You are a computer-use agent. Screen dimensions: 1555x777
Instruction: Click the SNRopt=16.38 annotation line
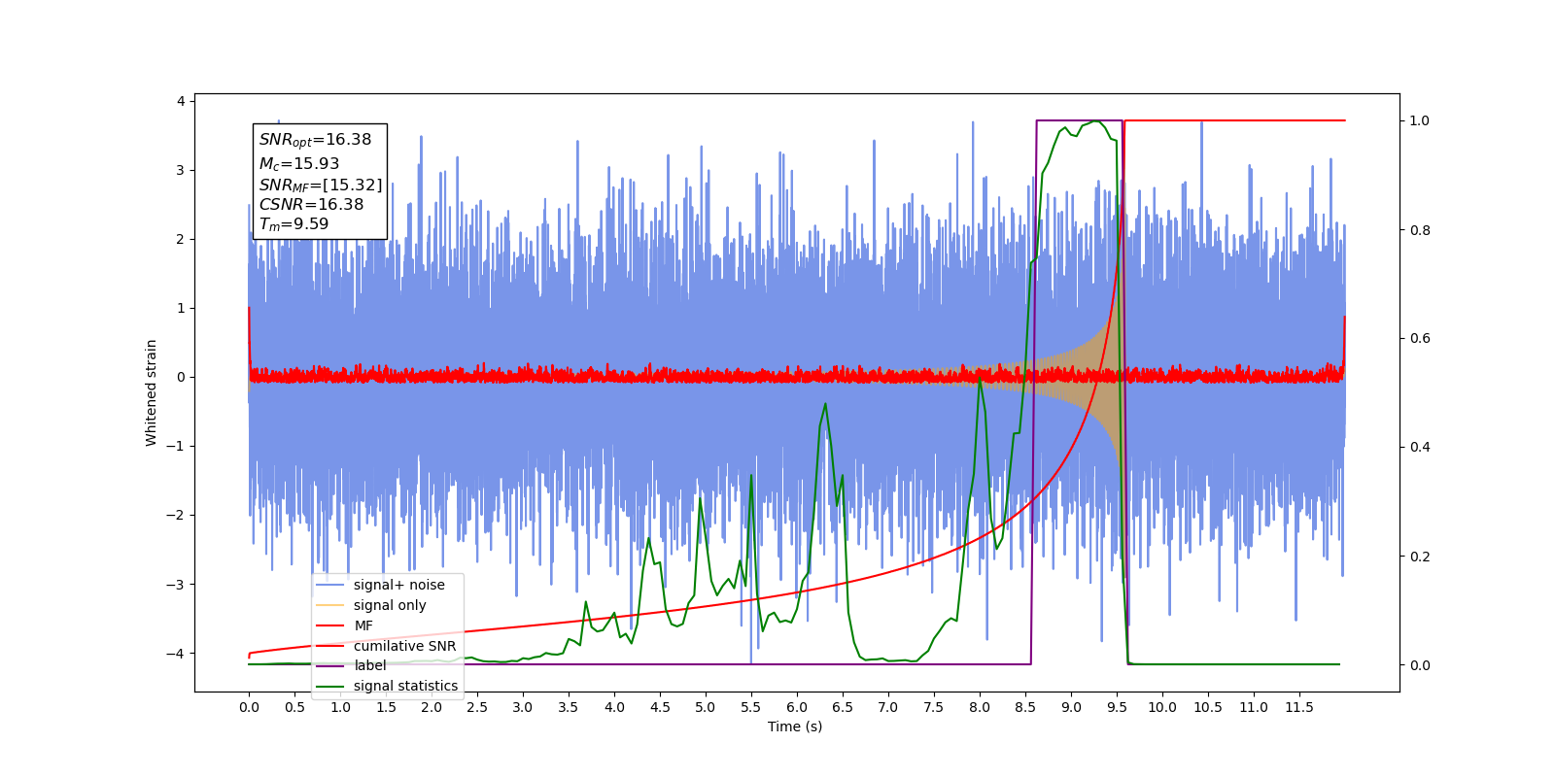pyautogui.click(x=315, y=140)
